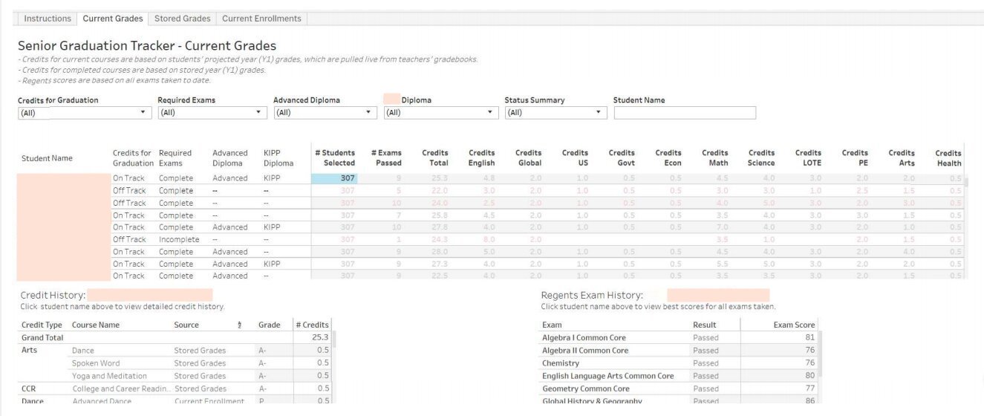Select the Chemistry exam row
Screen dimensions: 984x416
(561, 363)
